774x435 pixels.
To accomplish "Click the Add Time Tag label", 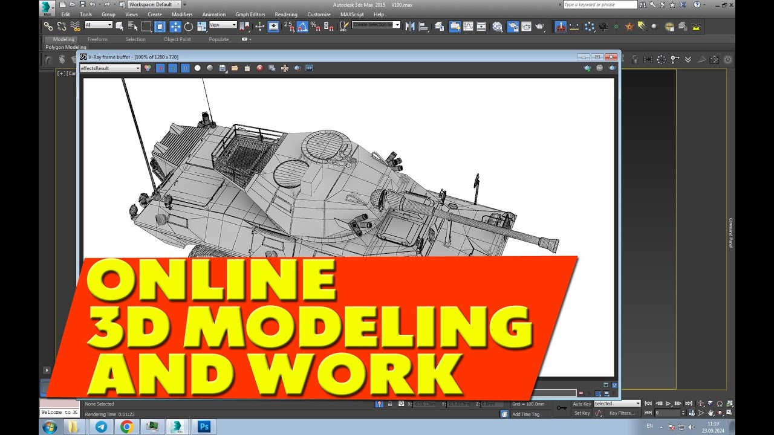I will (x=525, y=414).
